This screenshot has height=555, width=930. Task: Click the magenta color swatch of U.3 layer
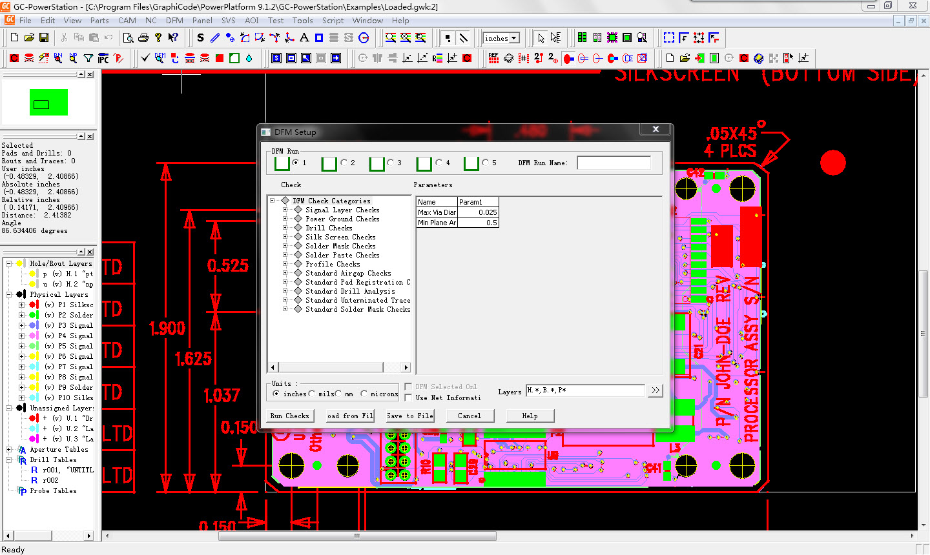tap(34, 439)
